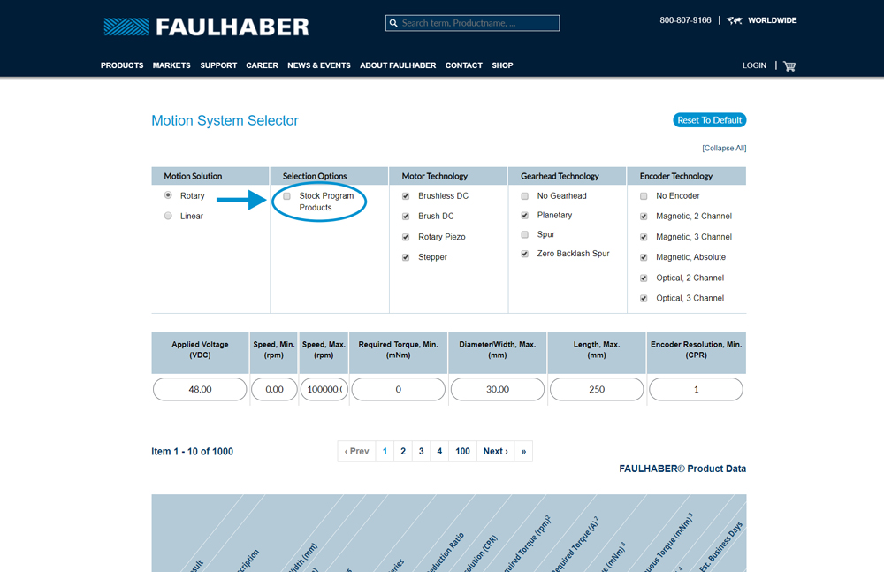Viewport: 884px width, 572px height.
Task: Uncheck the Brush DC checkbox
Action: click(406, 216)
